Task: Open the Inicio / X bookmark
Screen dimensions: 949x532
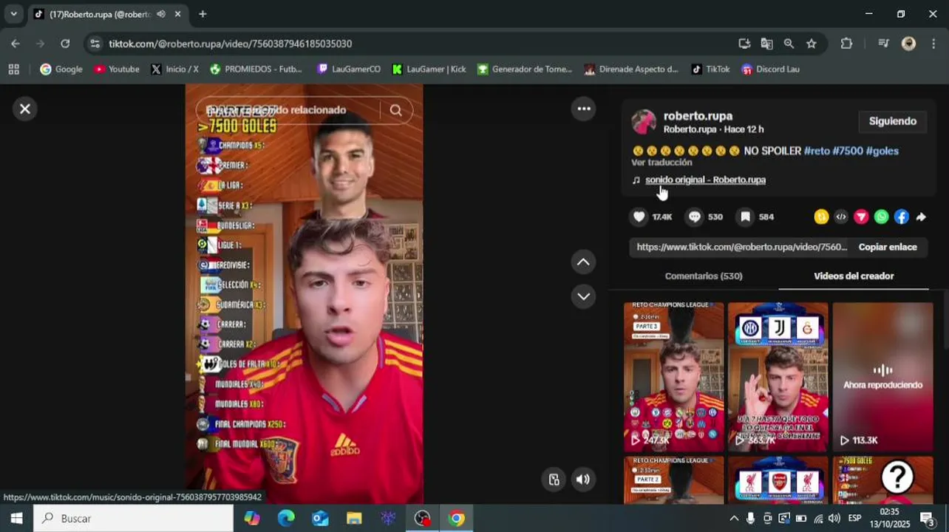Action: click(x=174, y=69)
